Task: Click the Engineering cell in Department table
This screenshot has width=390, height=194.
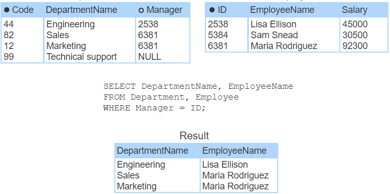Action: pos(70,24)
